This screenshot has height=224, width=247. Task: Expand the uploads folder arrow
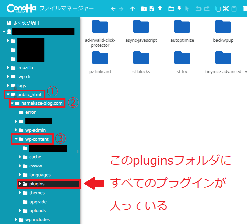coord(20,210)
